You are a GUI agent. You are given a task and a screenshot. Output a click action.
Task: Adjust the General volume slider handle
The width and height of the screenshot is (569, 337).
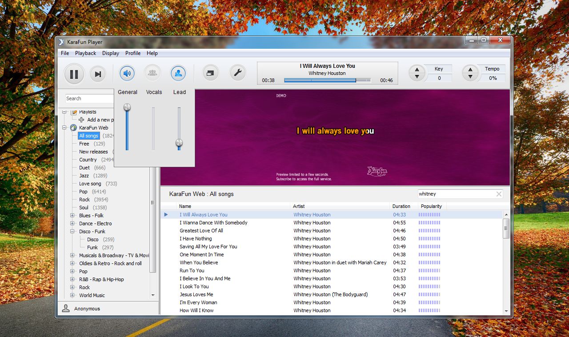pos(127,107)
